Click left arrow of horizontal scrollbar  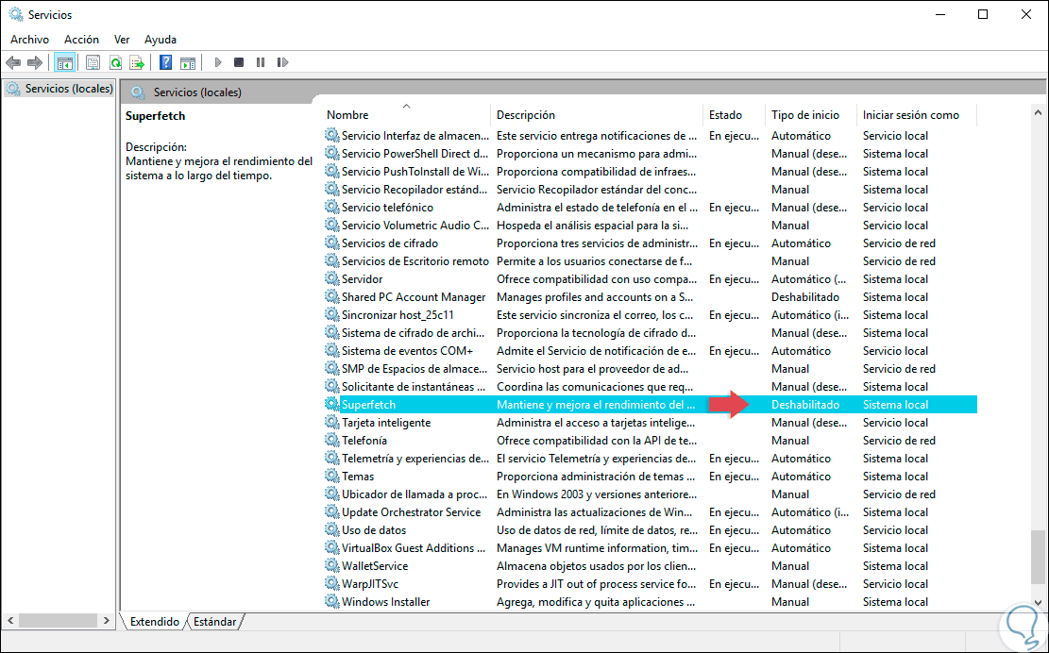10,621
